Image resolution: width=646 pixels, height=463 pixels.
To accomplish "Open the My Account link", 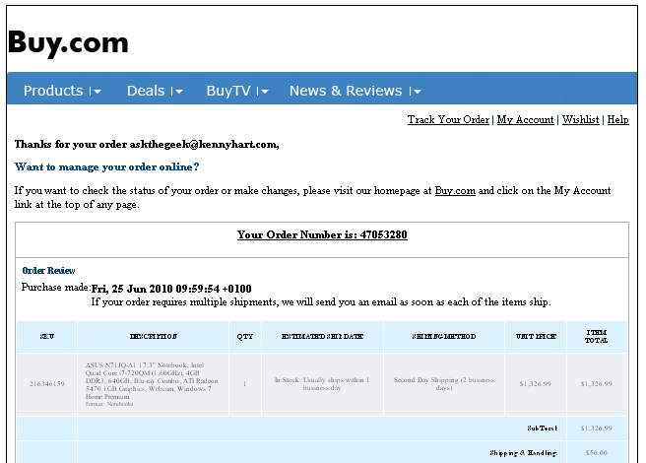I will click(525, 119).
